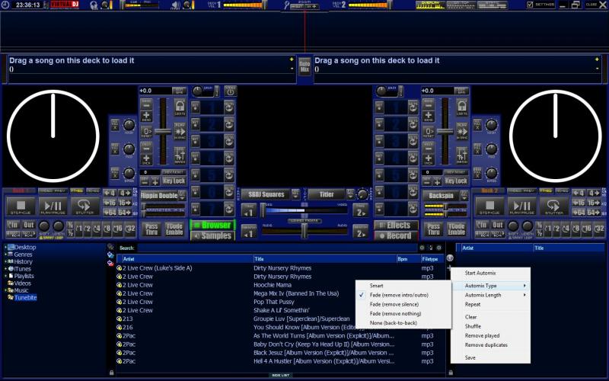
Task: Click the Record button
Action: 396,235
